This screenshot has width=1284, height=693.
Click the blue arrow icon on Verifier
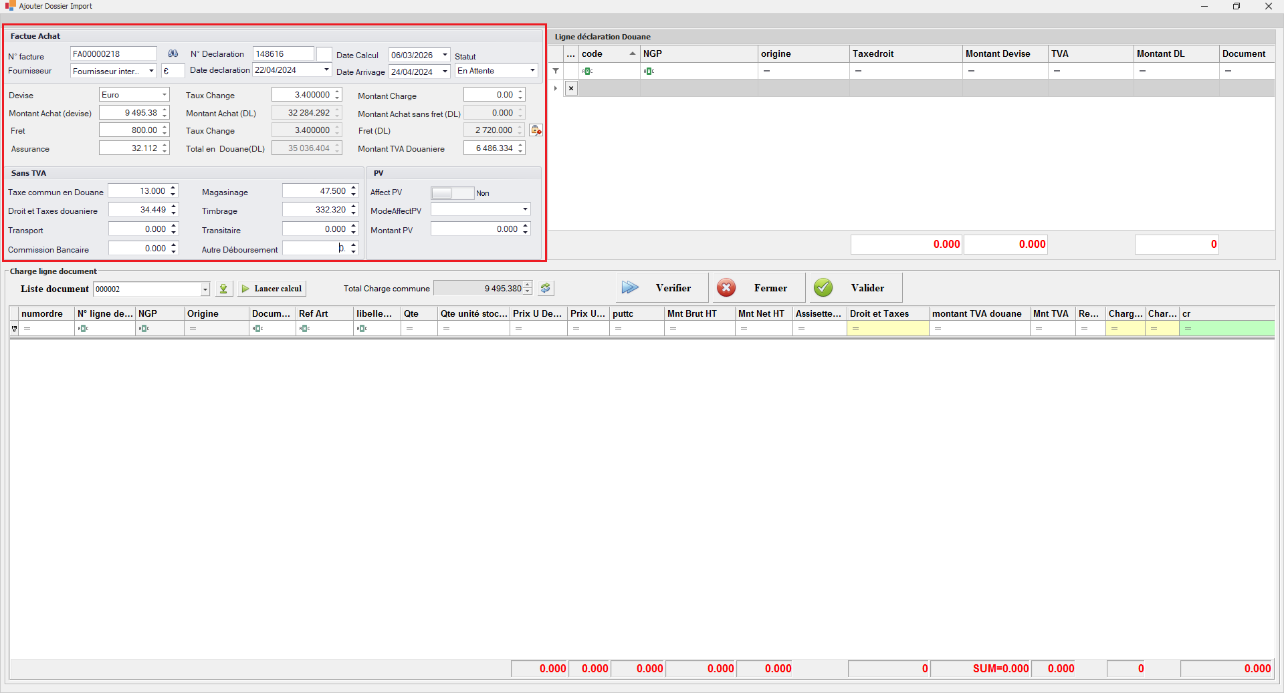coord(629,287)
